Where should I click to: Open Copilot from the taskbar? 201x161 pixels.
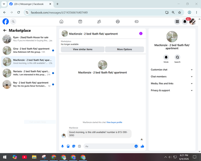point(14,157)
